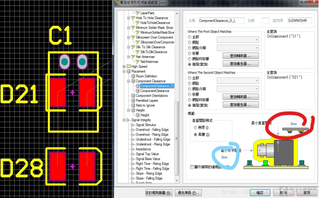Select 全部 radio in First Object Matches

click(x=189, y=36)
